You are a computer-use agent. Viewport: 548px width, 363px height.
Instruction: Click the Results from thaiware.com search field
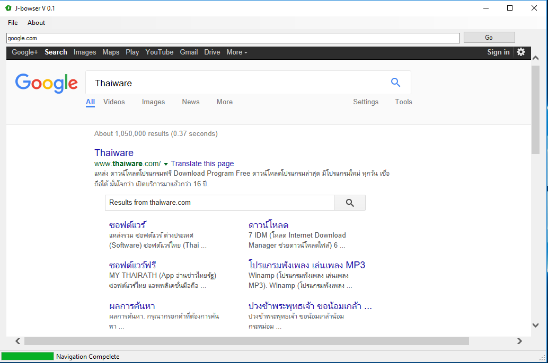tap(219, 203)
